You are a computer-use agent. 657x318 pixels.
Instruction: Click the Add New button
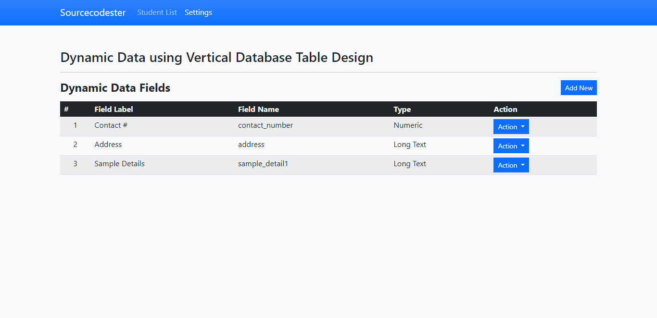coord(578,87)
